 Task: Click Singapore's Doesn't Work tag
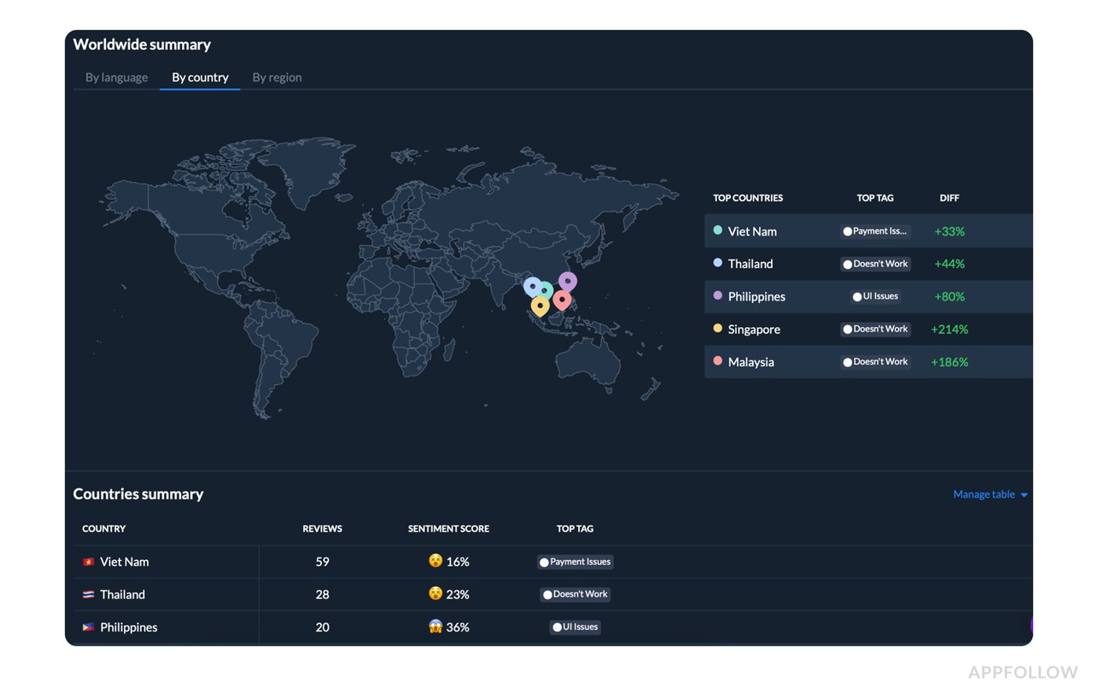(874, 329)
